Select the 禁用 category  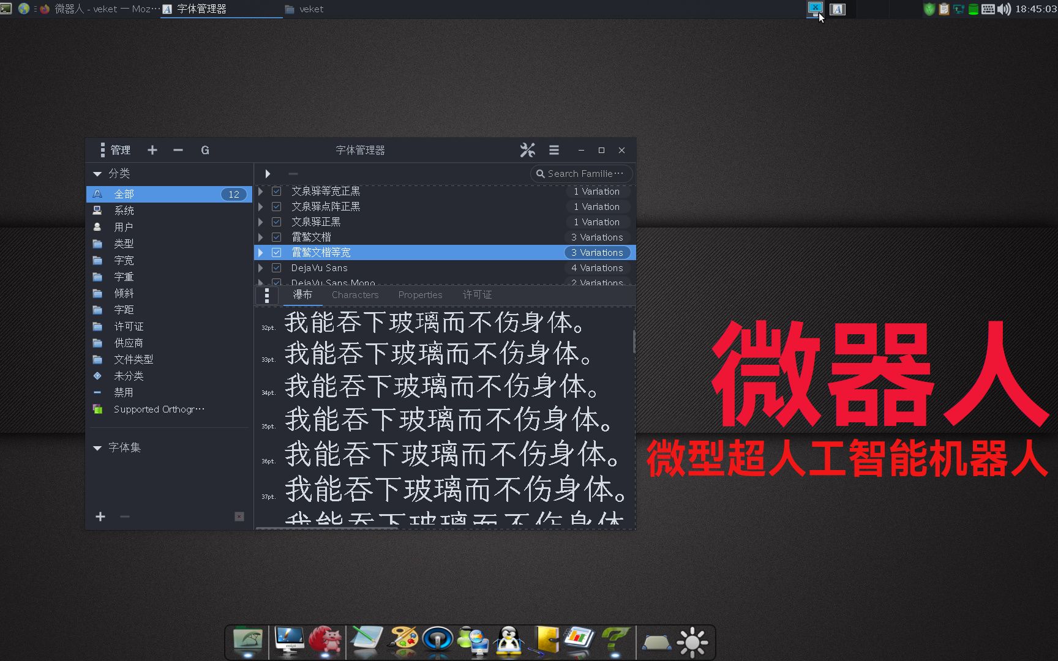click(x=169, y=392)
